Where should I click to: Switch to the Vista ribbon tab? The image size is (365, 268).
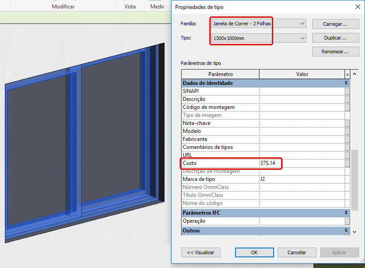pos(130,6)
